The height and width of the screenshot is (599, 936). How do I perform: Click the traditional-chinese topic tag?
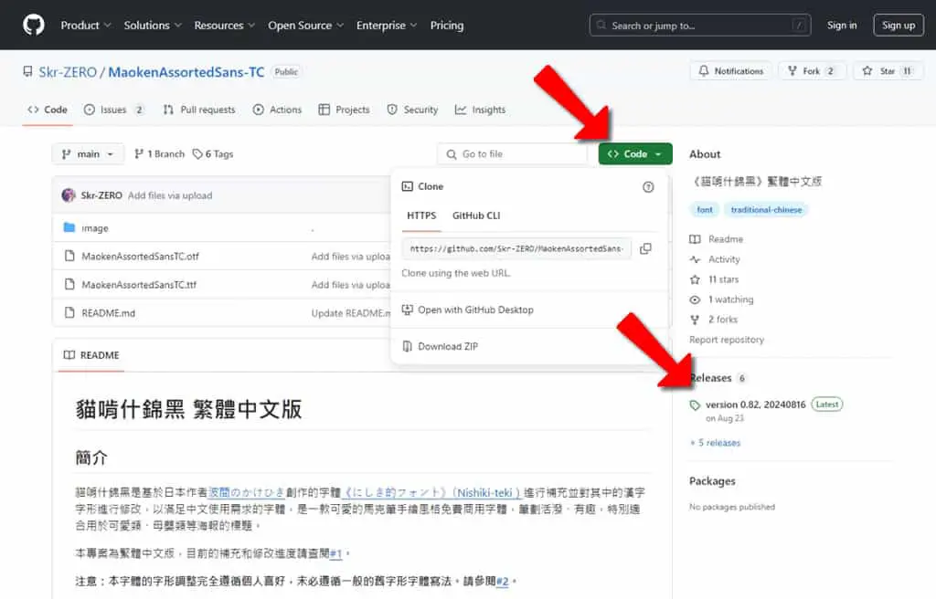point(766,209)
